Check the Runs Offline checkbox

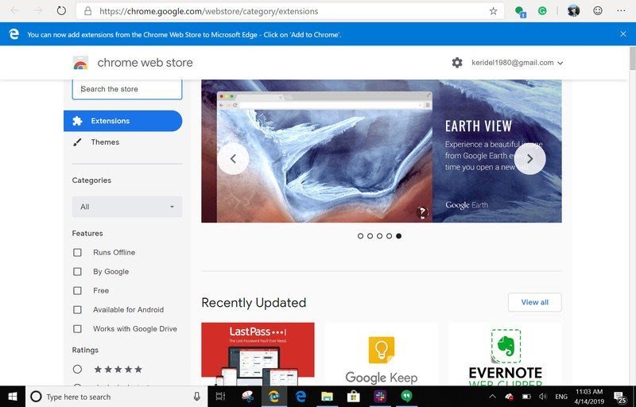77,253
